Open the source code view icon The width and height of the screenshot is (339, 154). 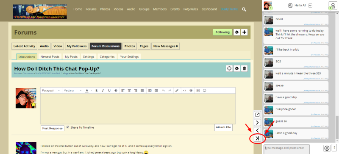[x=184, y=91]
